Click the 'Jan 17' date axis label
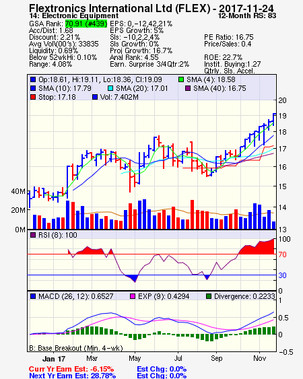303x379 pixels. [54, 359]
